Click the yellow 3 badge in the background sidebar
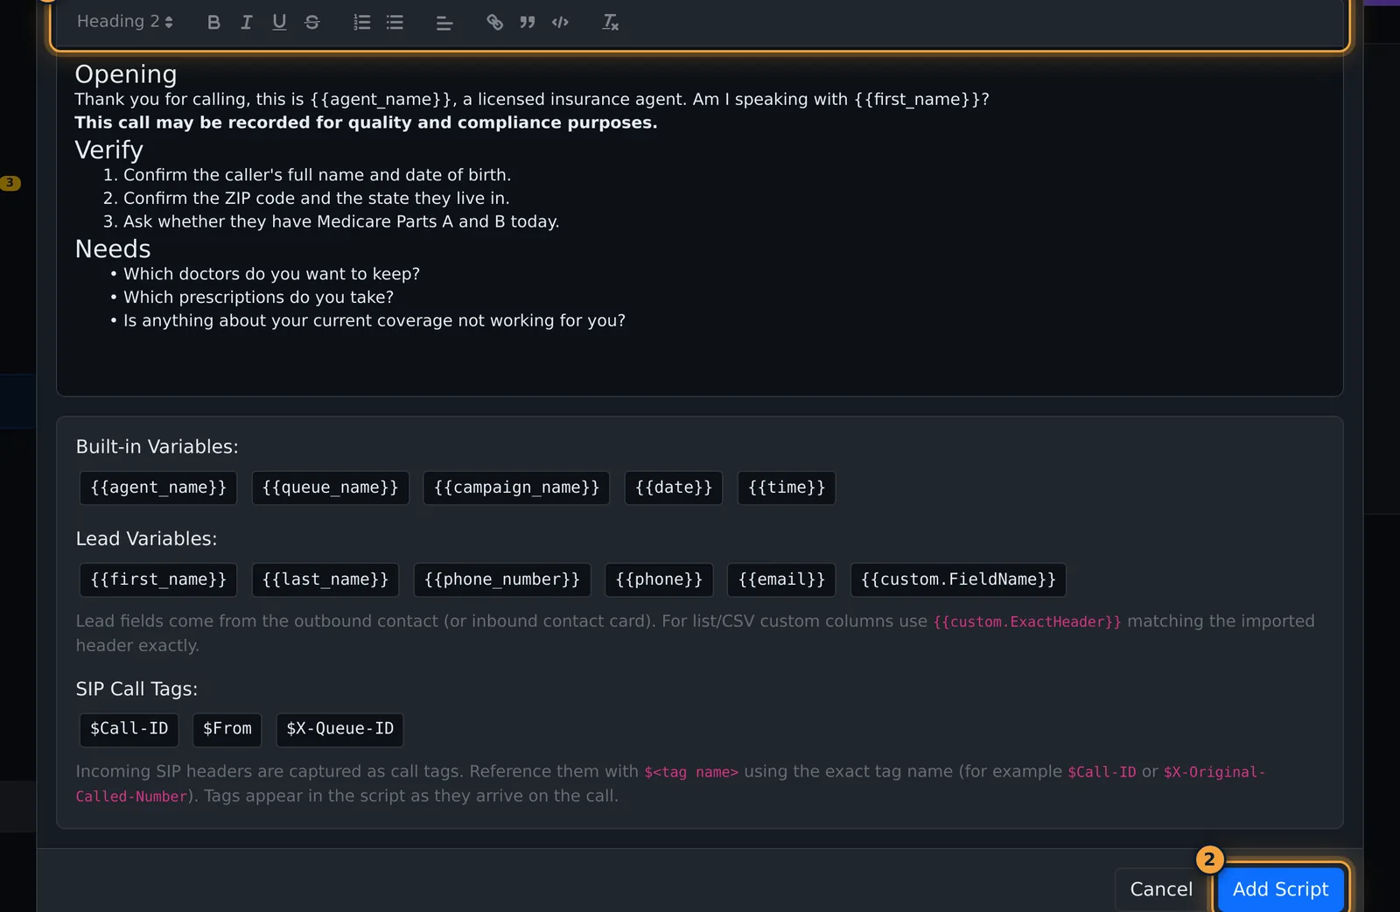The width and height of the screenshot is (1400, 912). pyautogui.click(x=10, y=183)
